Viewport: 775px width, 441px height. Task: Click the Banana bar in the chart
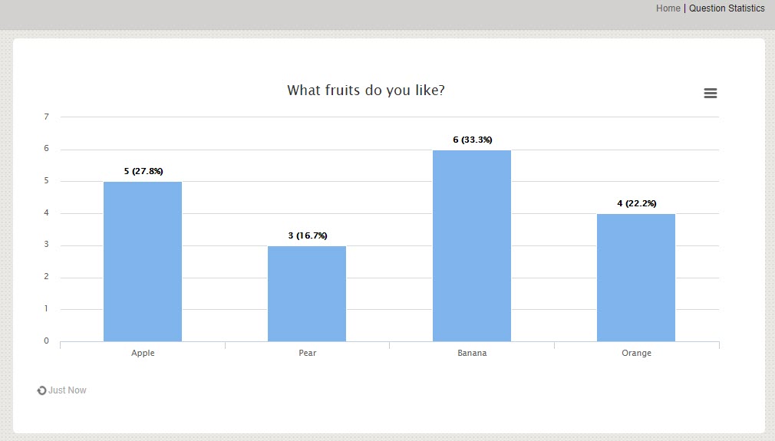472,245
